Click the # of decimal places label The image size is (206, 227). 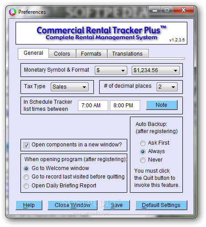coord(128,86)
